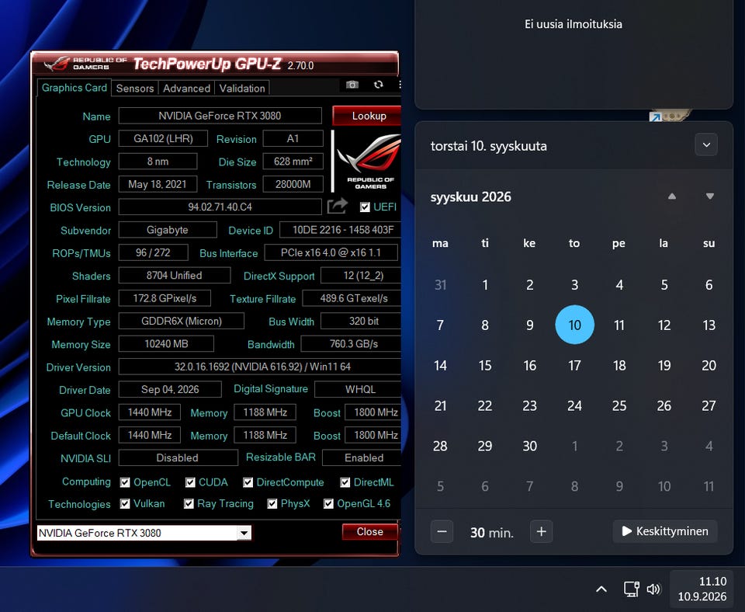Switch to the Graphics Card tab
This screenshot has height=612, width=745.
click(74, 88)
